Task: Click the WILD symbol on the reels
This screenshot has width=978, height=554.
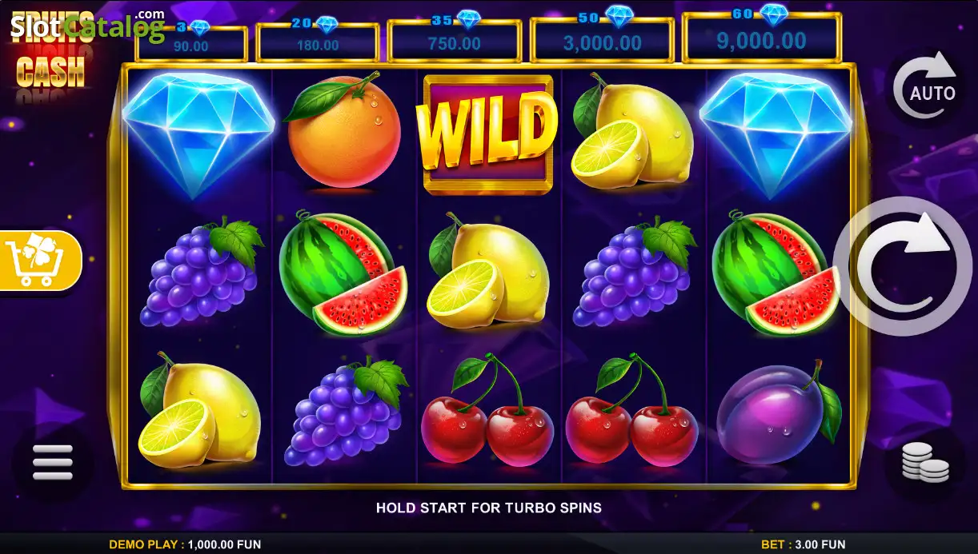Action: [488, 134]
